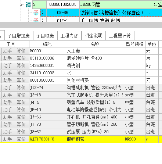Click the 清 bill item icon
The height and width of the screenshot is (164, 162).
pos(28,5)
